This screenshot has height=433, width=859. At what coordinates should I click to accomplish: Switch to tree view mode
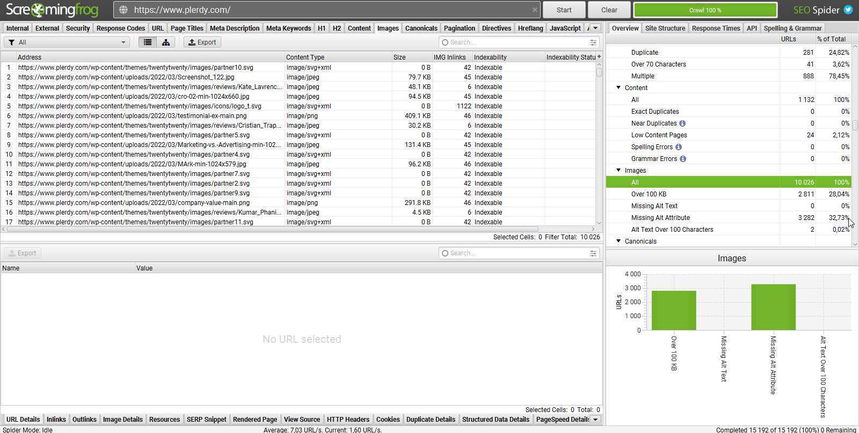pos(166,42)
